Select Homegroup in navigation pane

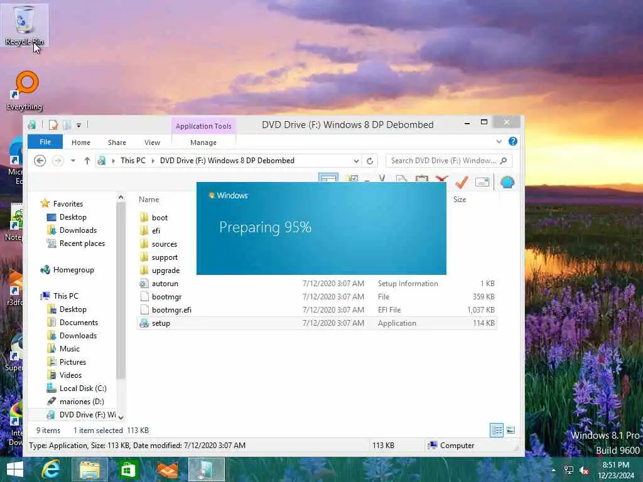coord(67,270)
